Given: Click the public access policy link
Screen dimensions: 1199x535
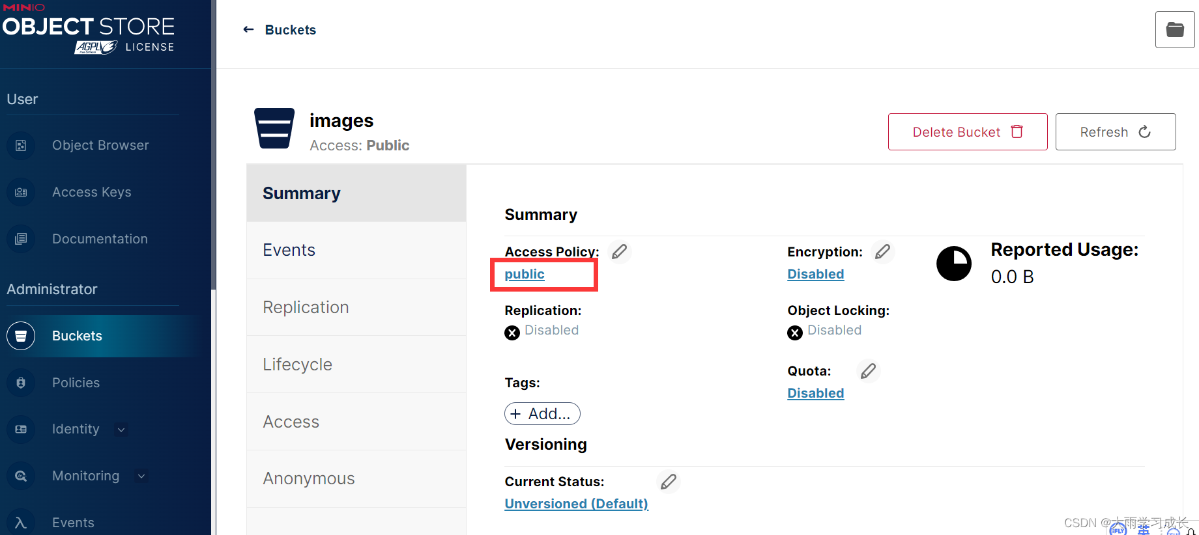Looking at the screenshot, I should point(525,274).
